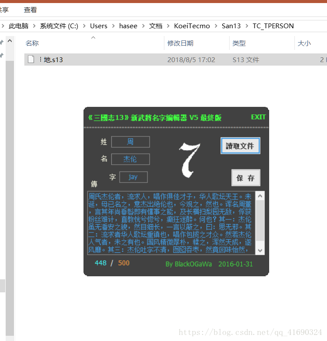Expand the chevron after KoeiTecmo
The width and height of the screenshot is (327, 341).
click(x=216, y=26)
